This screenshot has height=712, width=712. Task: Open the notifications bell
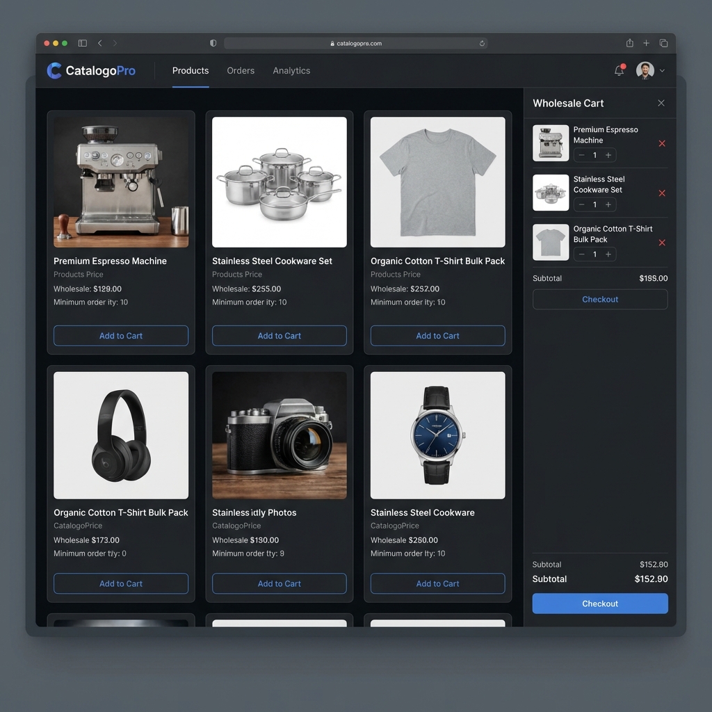619,70
